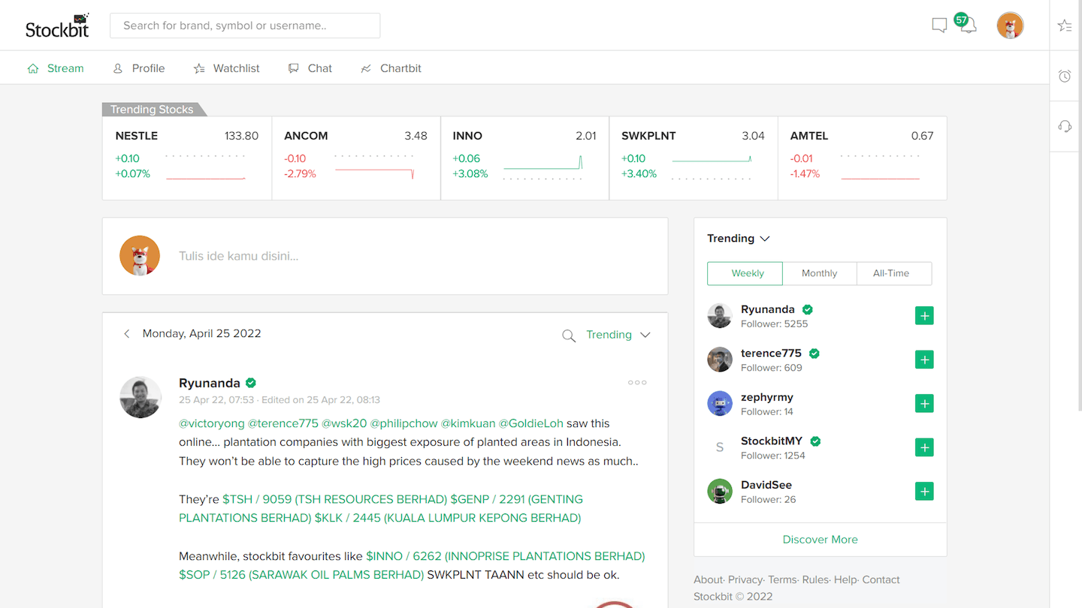1082x608 pixels.
Task: Click Ryunanda's verified badge checkmark
Action: tap(250, 383)
